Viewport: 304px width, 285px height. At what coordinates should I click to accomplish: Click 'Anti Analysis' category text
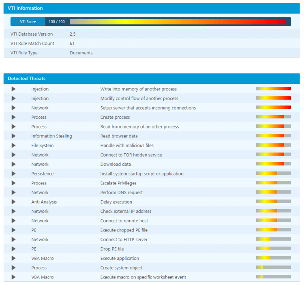(x=44, y=202)
